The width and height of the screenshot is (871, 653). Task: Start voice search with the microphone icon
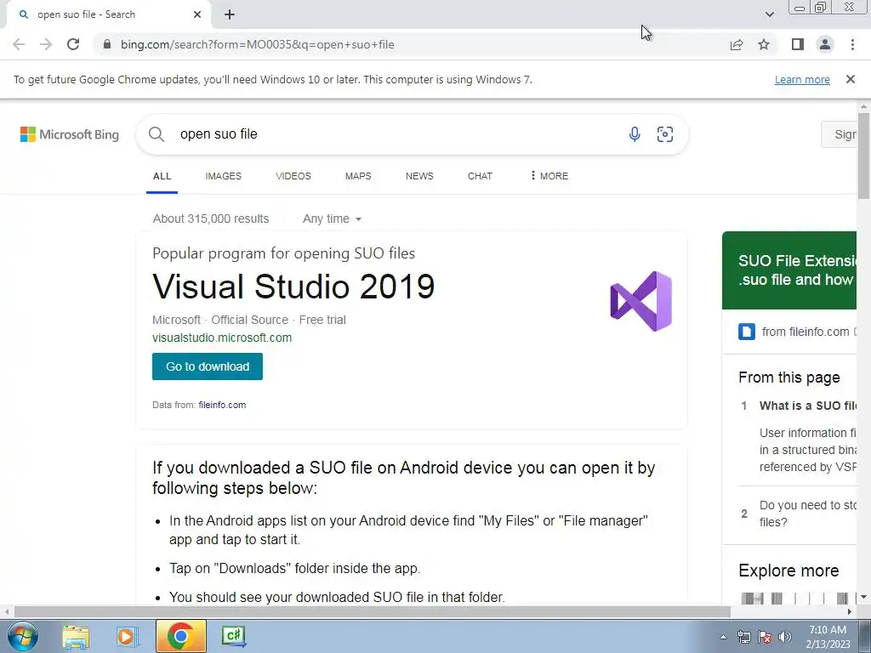pos(635,134)
